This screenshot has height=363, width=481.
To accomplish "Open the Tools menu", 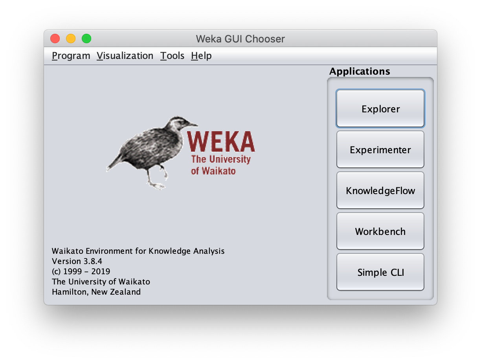I will tap(172, 56).
